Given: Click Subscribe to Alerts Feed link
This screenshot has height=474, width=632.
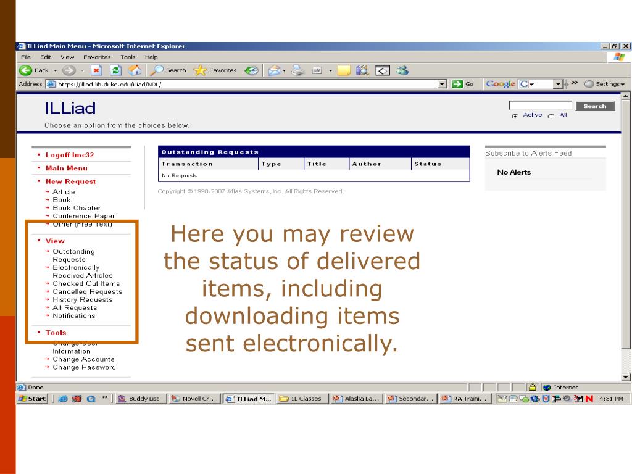Looking at the screenshot, I should point(528,153).
